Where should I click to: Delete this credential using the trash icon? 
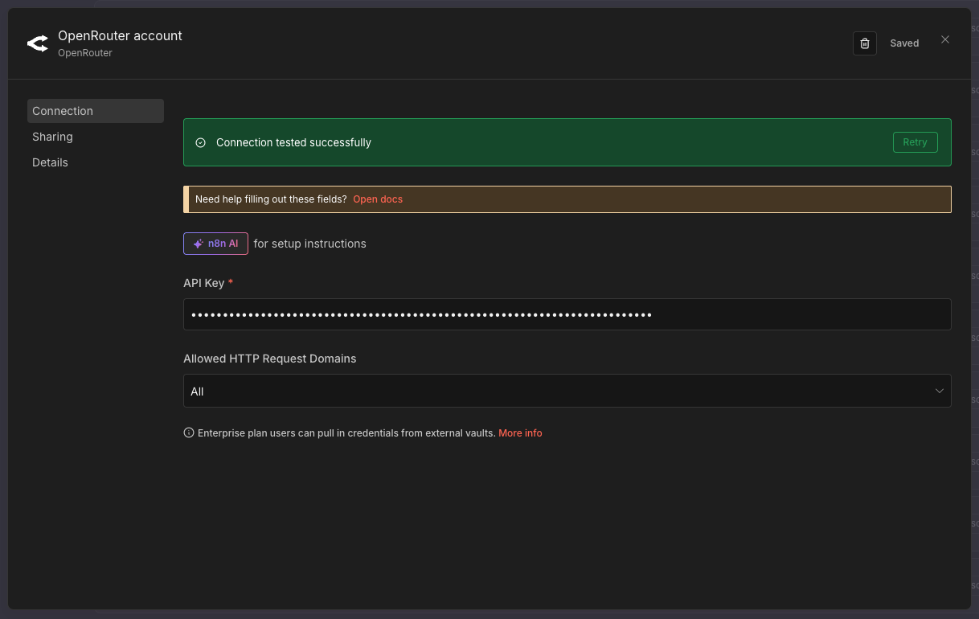coord(864,43)
